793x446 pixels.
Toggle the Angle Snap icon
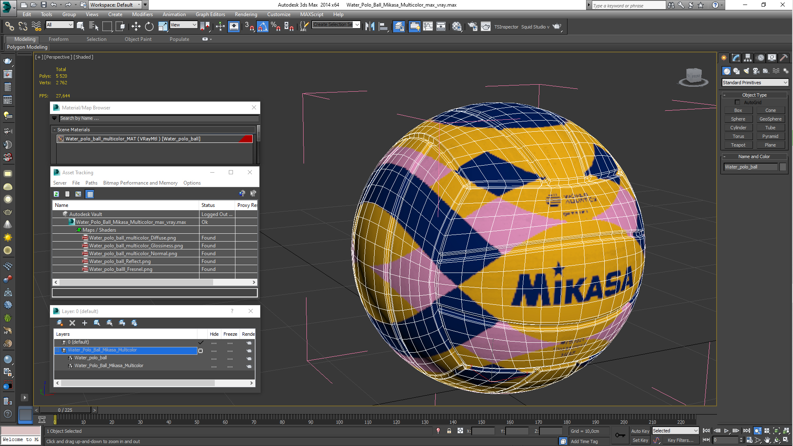click(x=263, y=26)
